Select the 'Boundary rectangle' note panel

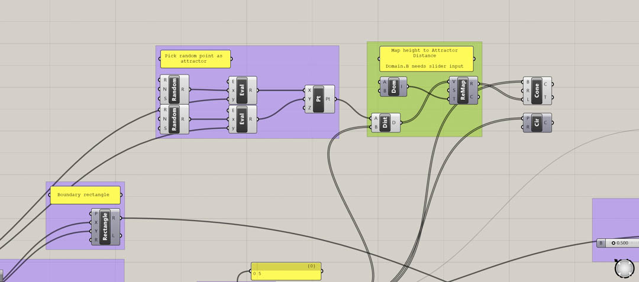pos(85,195)
